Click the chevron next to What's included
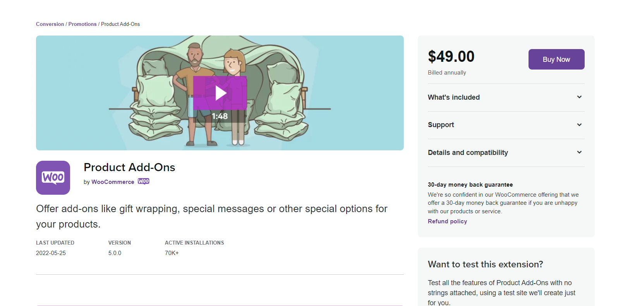The height and width of the screenshot is (306, 635). pos(579,97)
